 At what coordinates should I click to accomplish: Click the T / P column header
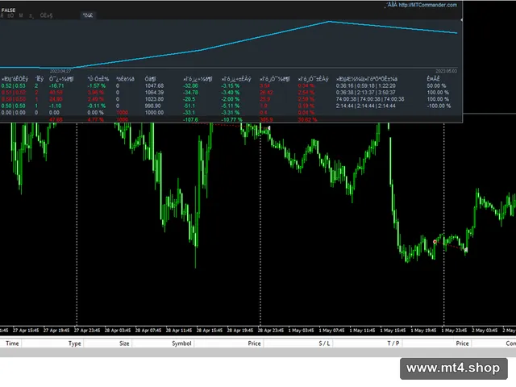click(x=393, y=343)
